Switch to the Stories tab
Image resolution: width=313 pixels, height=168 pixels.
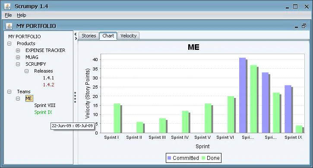(x=89, y=36)
